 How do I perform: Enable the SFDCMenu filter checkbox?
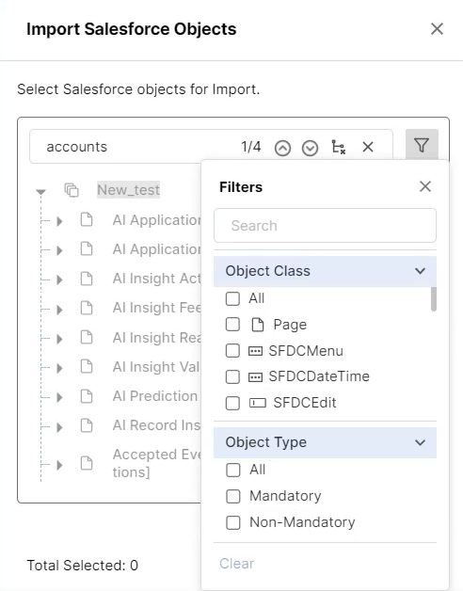pos(232,350)
